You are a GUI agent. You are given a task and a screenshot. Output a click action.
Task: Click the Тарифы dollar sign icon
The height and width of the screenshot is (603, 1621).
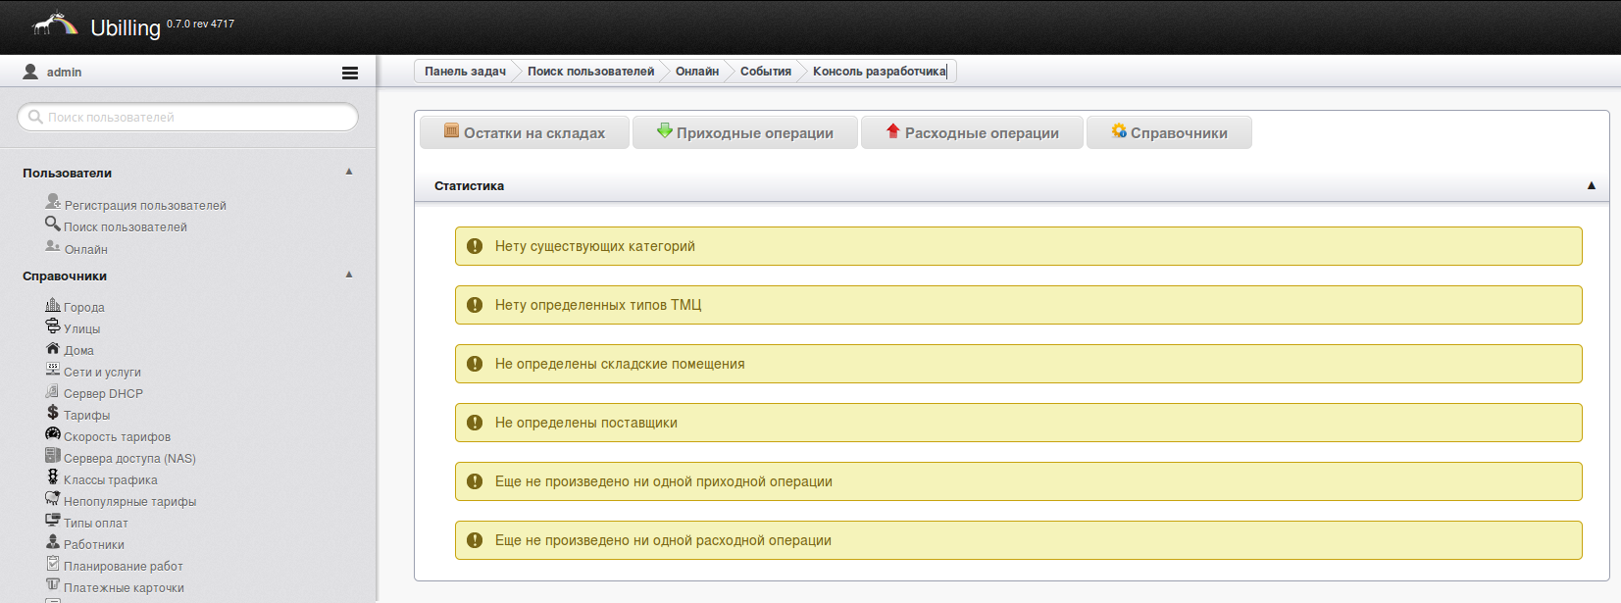53,413
